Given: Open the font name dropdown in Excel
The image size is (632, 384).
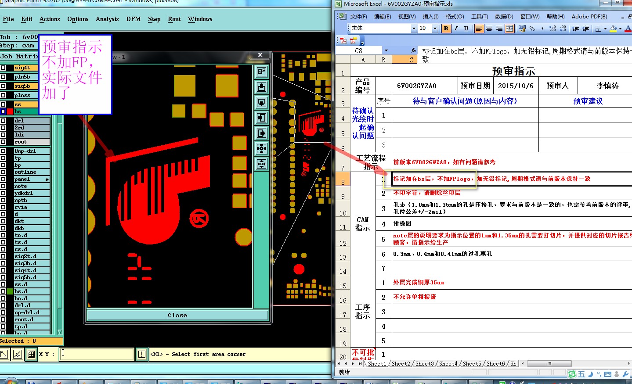Looking at the screenshot, I should tap(414, 29).
